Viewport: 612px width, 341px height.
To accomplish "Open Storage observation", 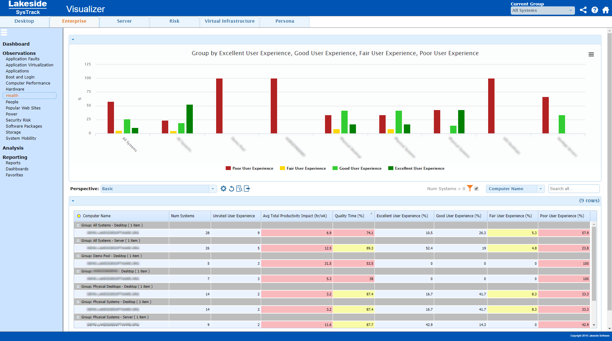I will point(13,132).
